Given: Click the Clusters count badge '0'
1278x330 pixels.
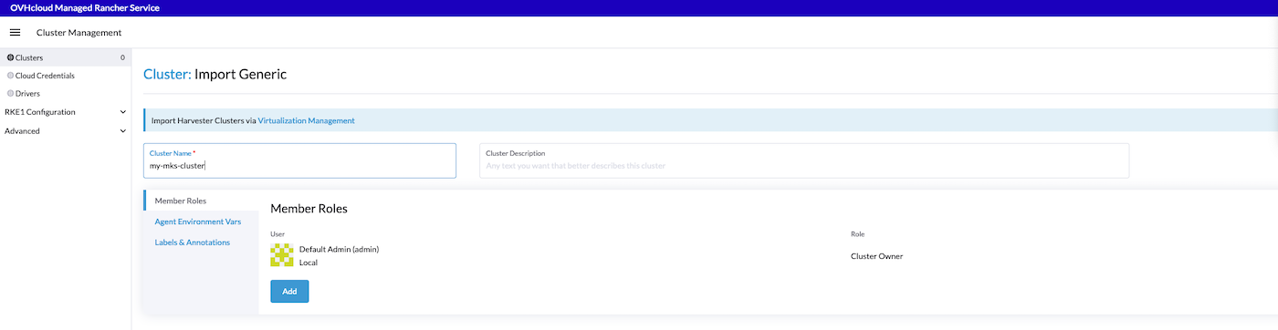Looking at the screenshot, I should point(122,57).
